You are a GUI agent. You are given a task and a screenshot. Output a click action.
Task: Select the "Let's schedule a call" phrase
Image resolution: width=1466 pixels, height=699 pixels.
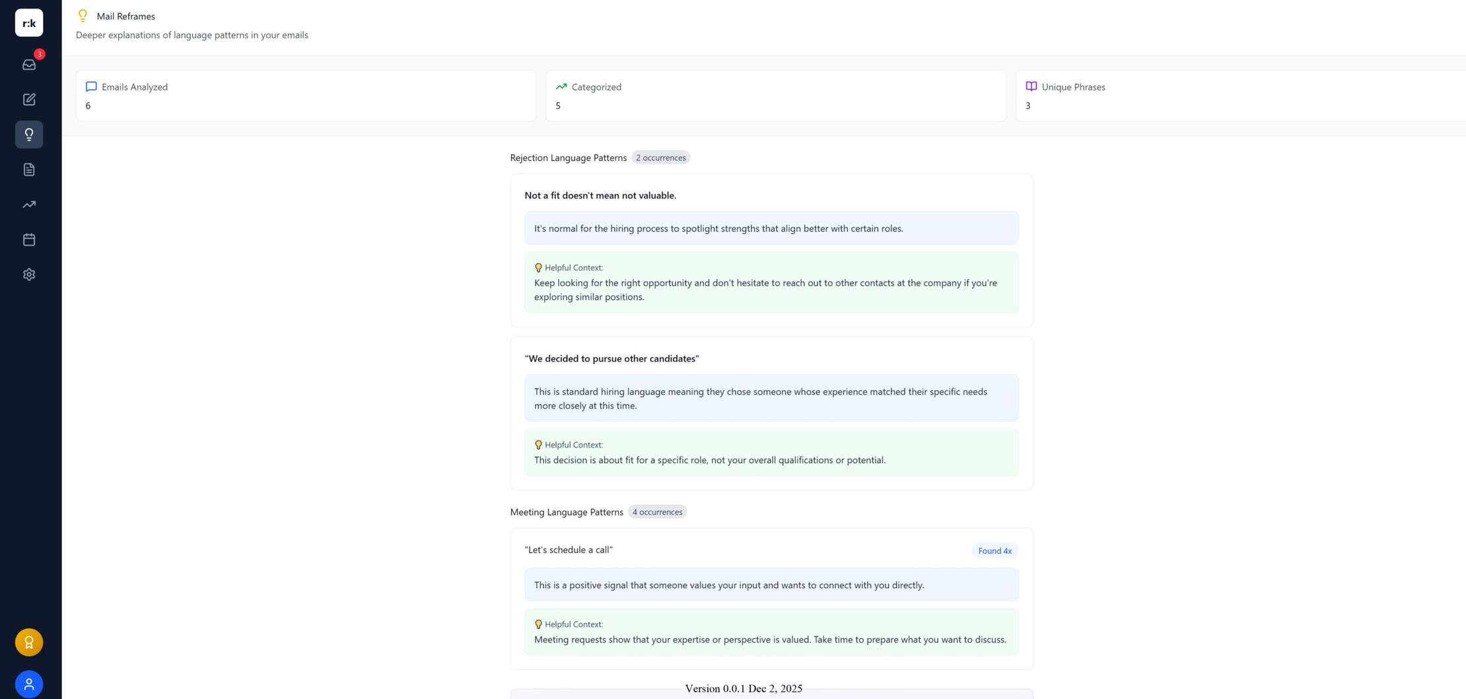[x=569, y=550]
